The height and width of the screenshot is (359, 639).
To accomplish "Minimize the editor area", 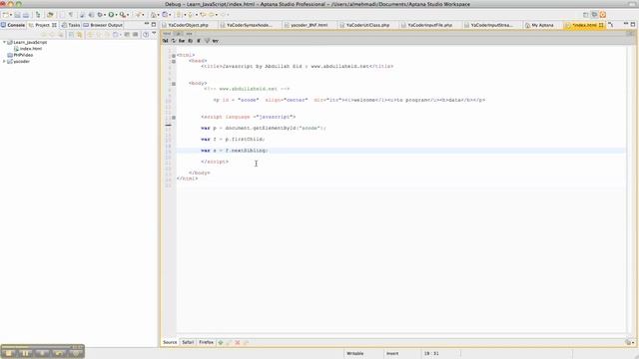I will tap(626, 24).
